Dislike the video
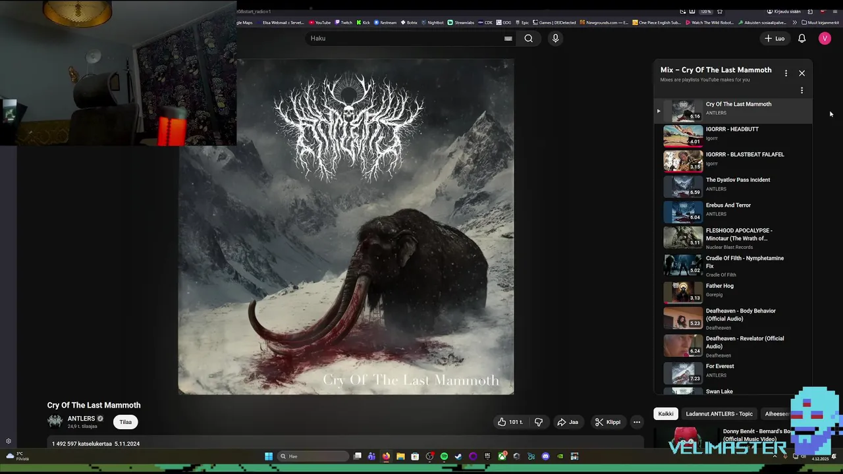This screenshot has height=474, width=843. [x=538, y=422]
